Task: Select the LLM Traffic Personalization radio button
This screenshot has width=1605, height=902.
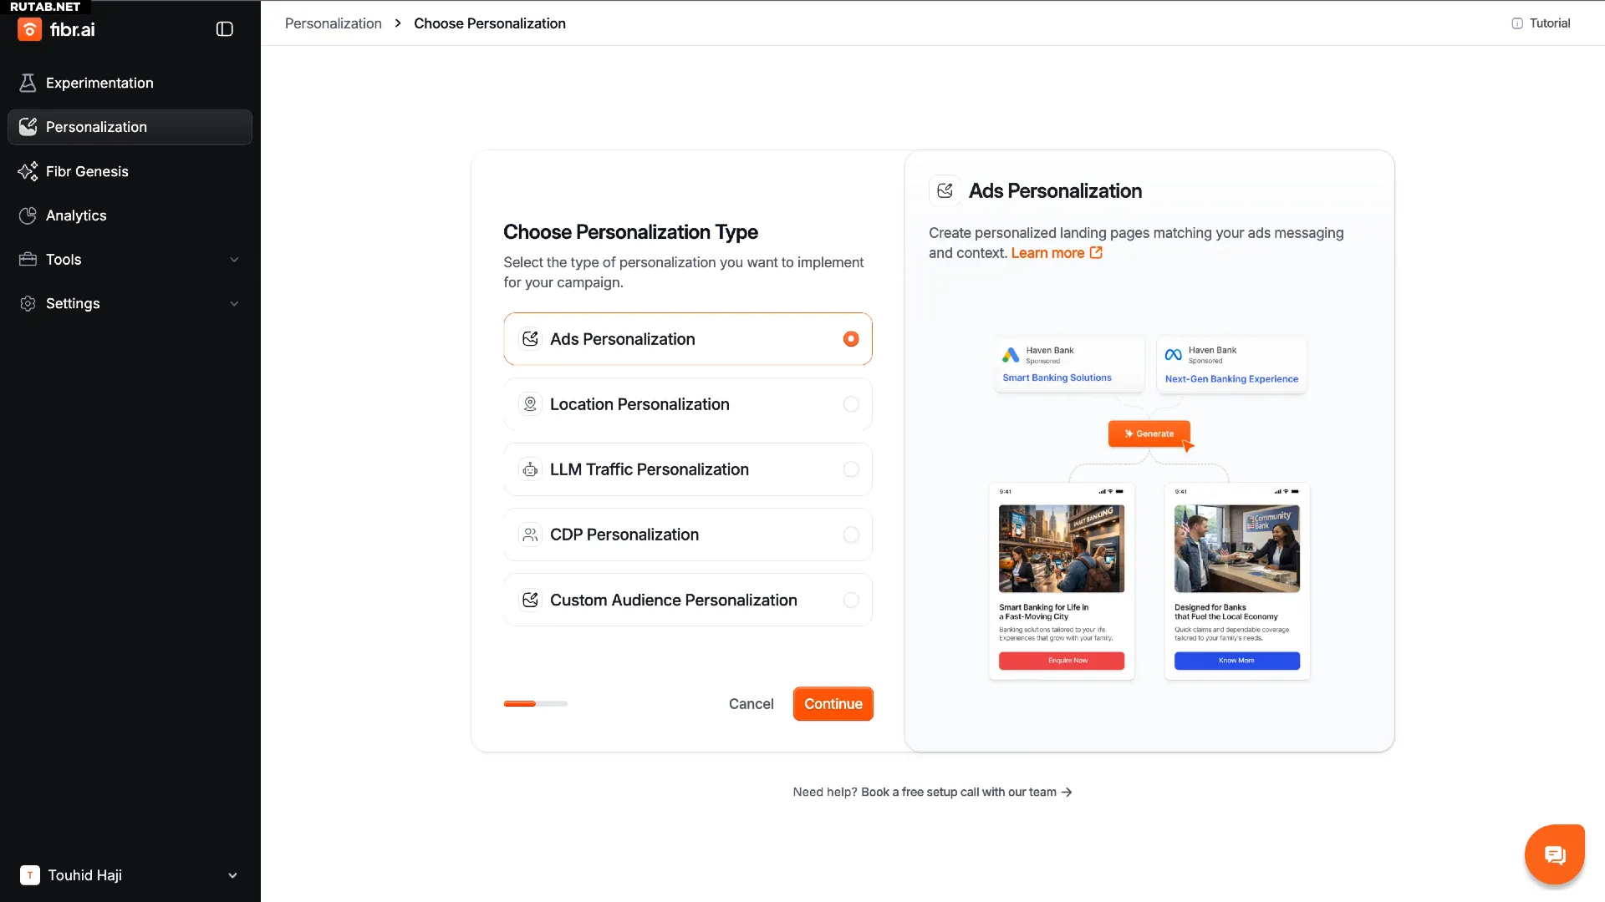Action: tap(851, 469)
